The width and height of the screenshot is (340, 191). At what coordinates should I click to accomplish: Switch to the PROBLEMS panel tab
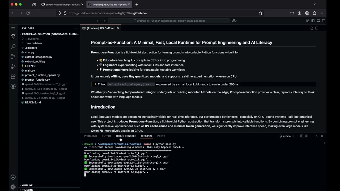(91, 136)
